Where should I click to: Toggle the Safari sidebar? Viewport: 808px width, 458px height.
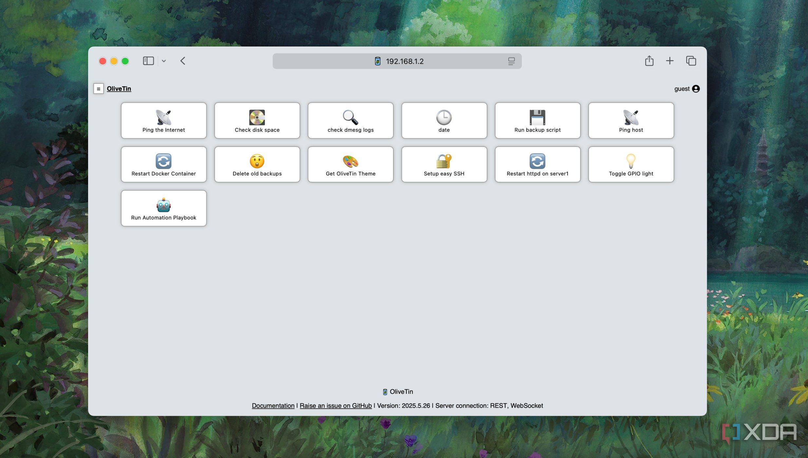[148, 61]
